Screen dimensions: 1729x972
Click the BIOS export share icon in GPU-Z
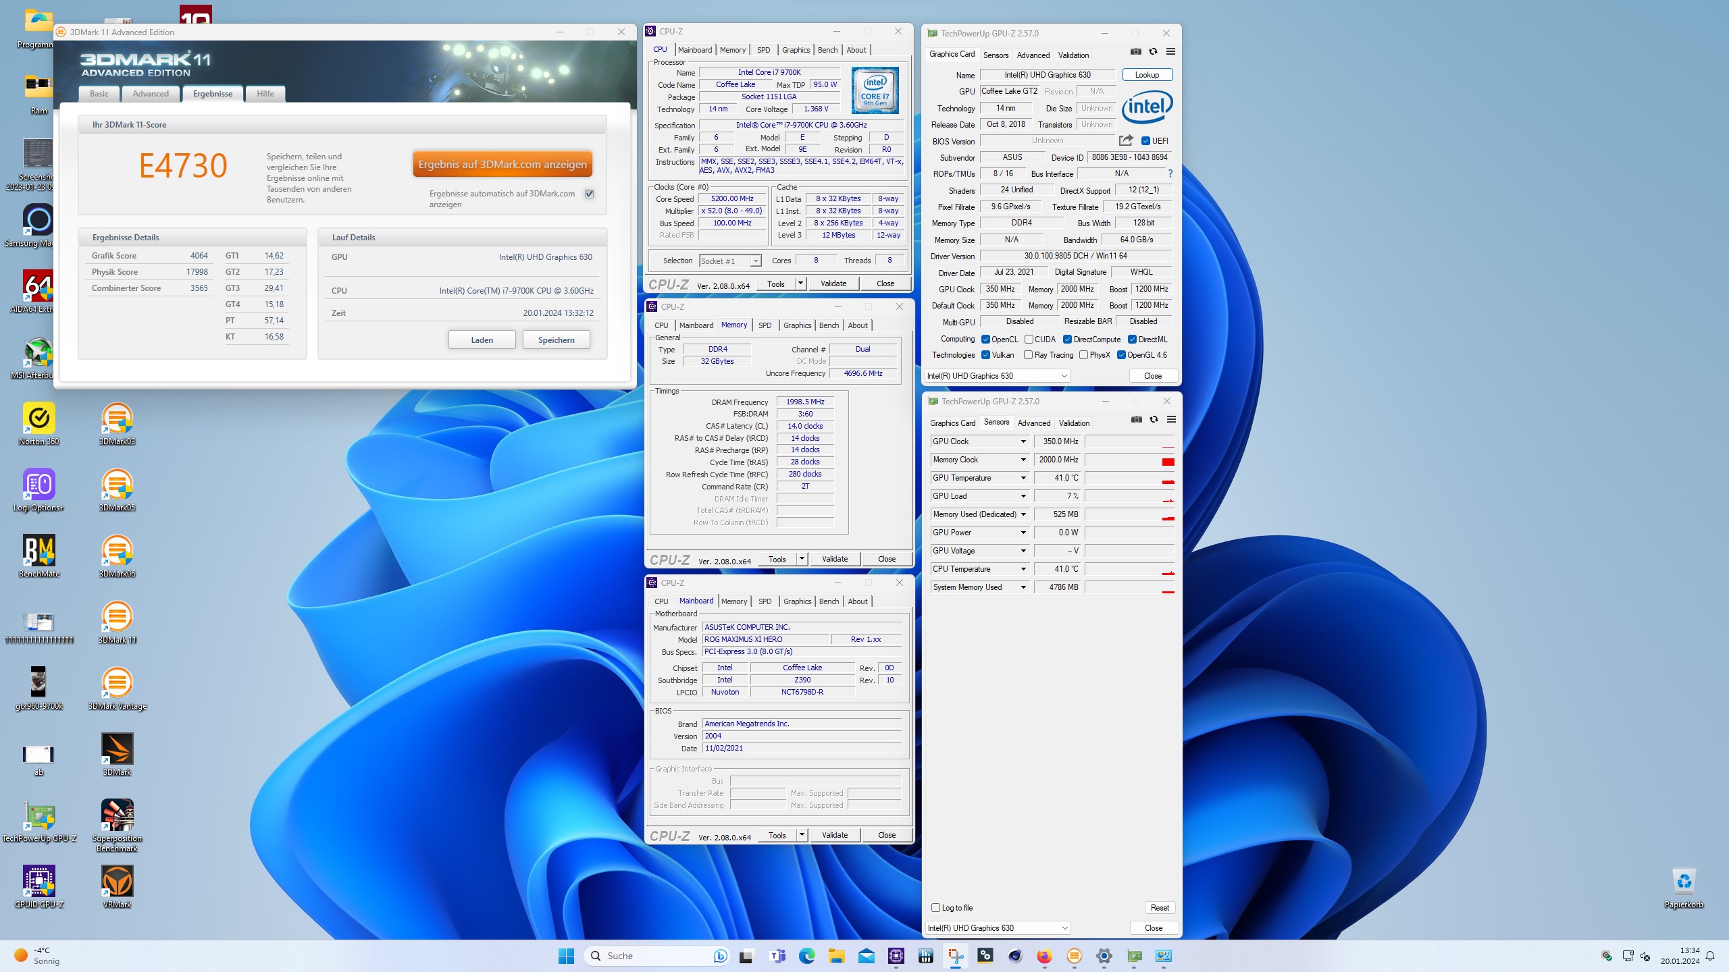(1126, 140)
